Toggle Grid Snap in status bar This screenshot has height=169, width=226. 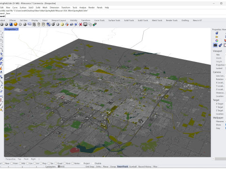(x=90, y=167)
